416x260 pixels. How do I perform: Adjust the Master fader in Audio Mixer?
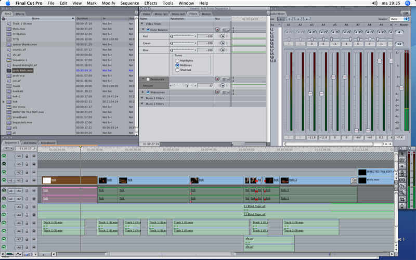click(x=401, y=88)
